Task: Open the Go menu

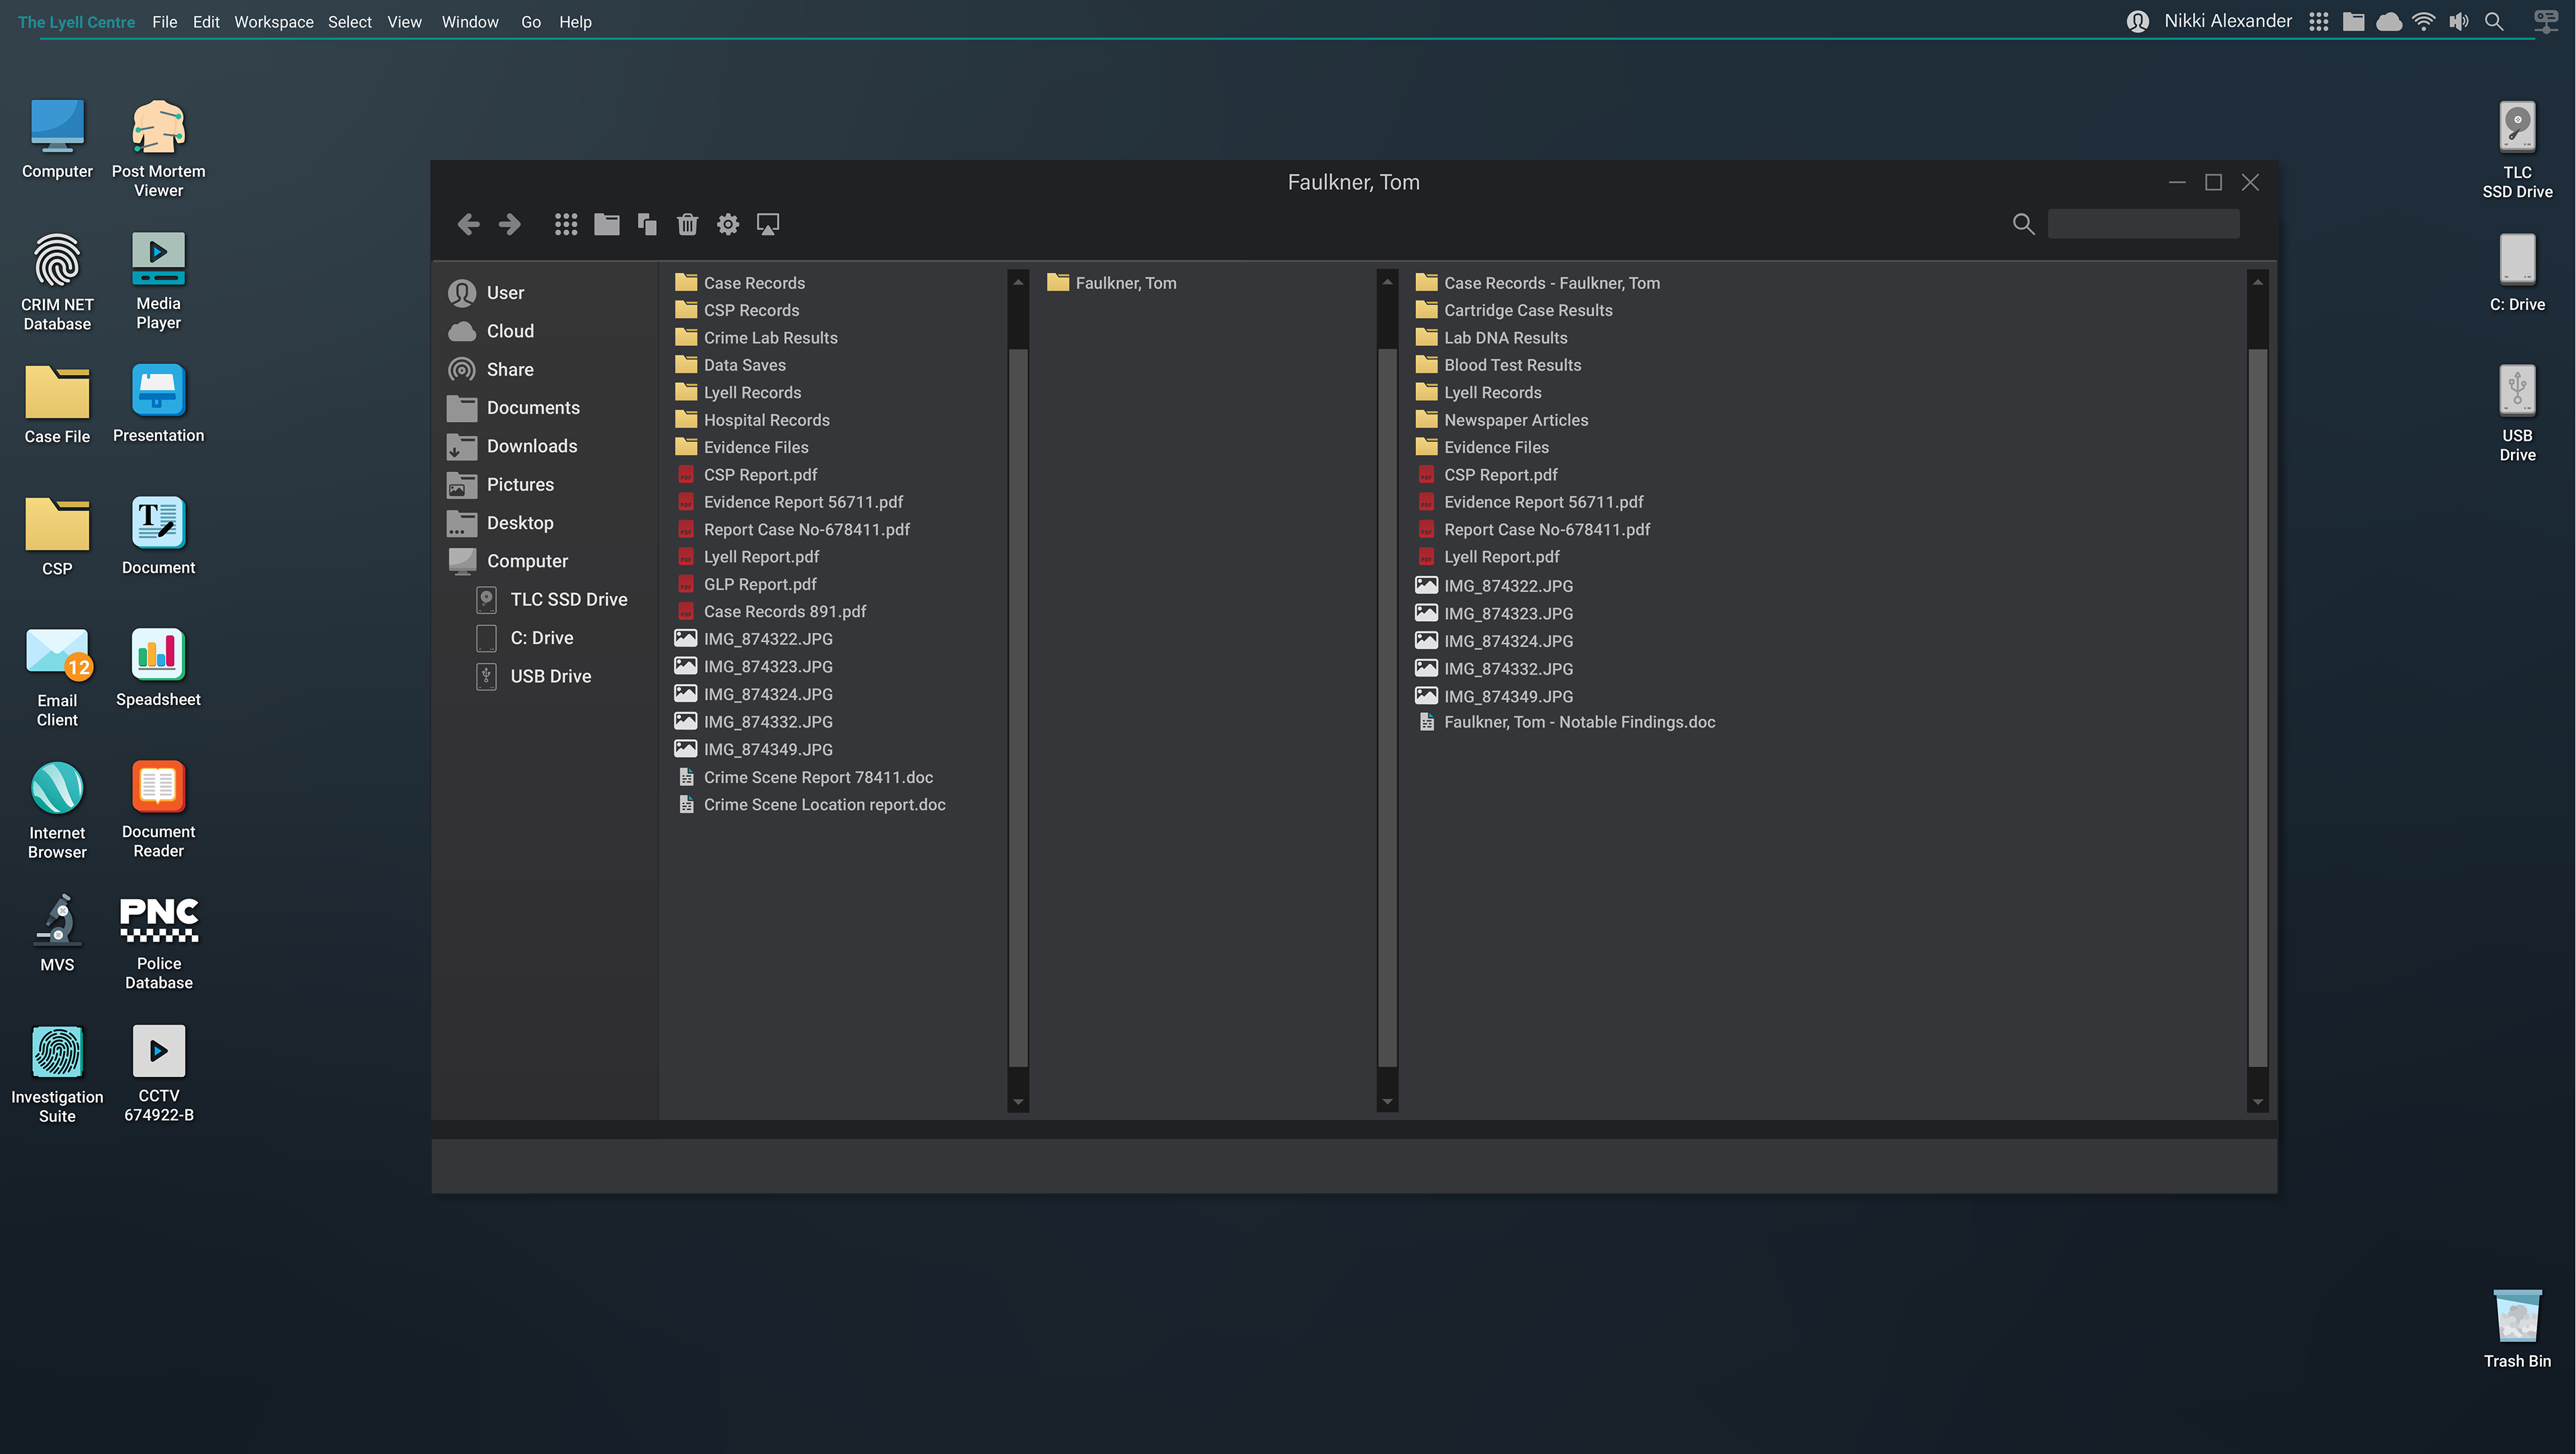Action: tap(531, 22)
